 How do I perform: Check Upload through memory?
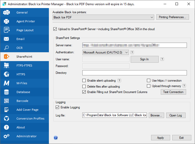pos(149,86)
